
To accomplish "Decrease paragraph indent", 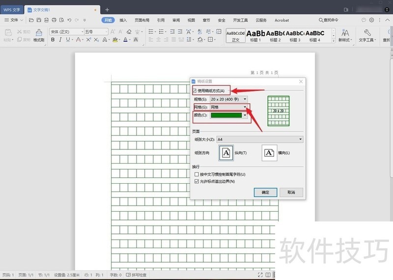I will tap(172, 31).
